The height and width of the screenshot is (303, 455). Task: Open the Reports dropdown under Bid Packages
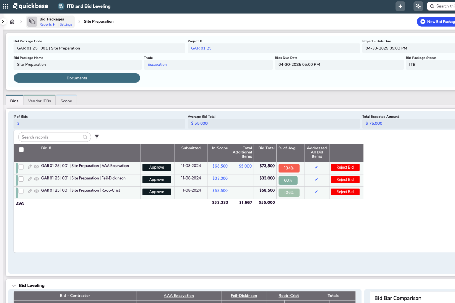coord(47,24)
